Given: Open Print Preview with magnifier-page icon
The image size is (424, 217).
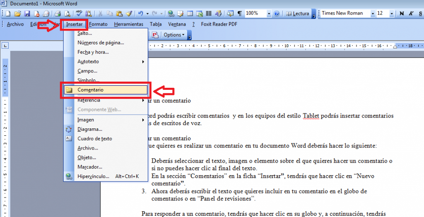Looking at the screenshot, I should pyautogui.click(x=67, y=13).
